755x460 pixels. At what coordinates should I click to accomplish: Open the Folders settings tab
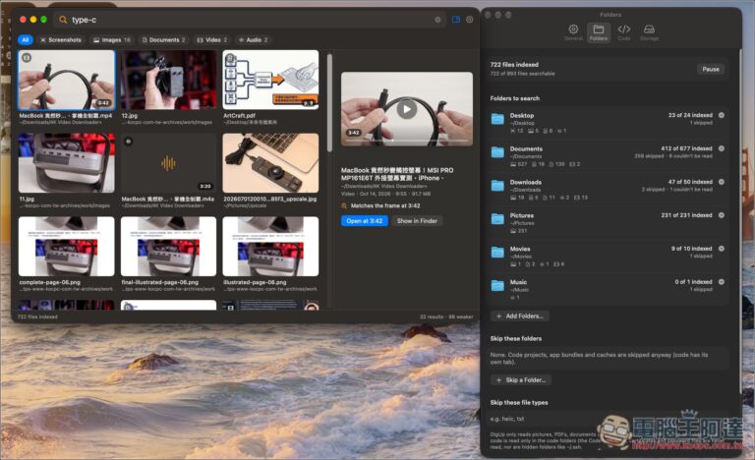(599, 32)
